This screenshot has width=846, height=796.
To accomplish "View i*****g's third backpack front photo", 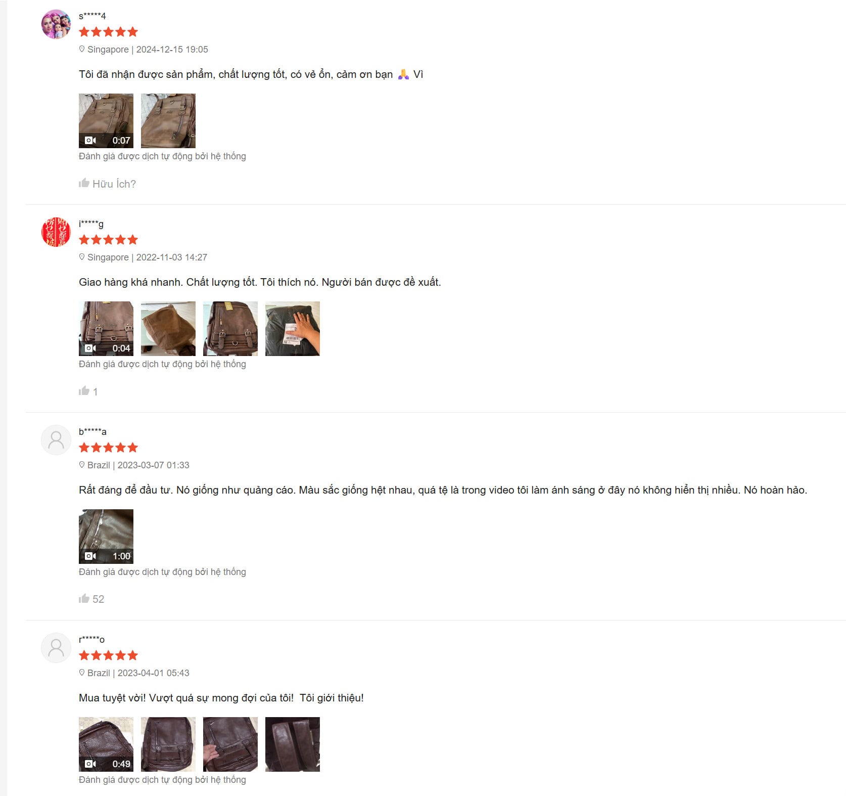I will [x=230, y=329].
